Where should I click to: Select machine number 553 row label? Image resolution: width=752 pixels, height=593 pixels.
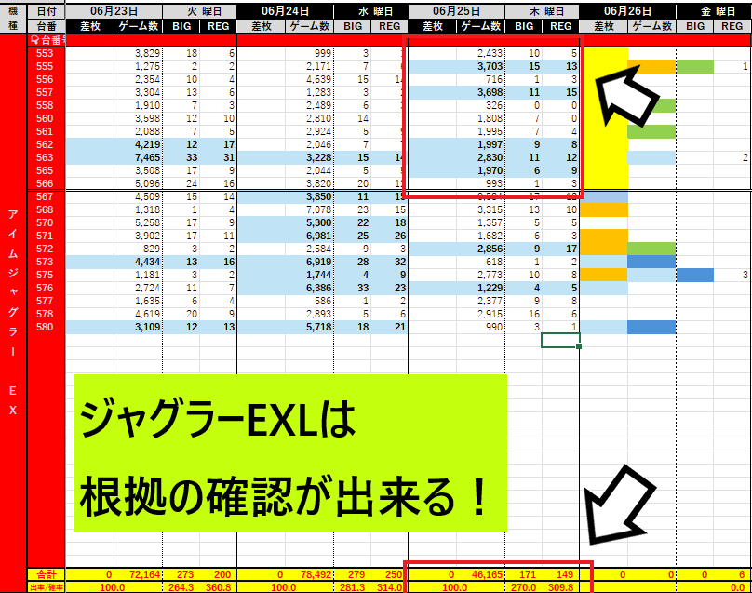coord(45,53)
